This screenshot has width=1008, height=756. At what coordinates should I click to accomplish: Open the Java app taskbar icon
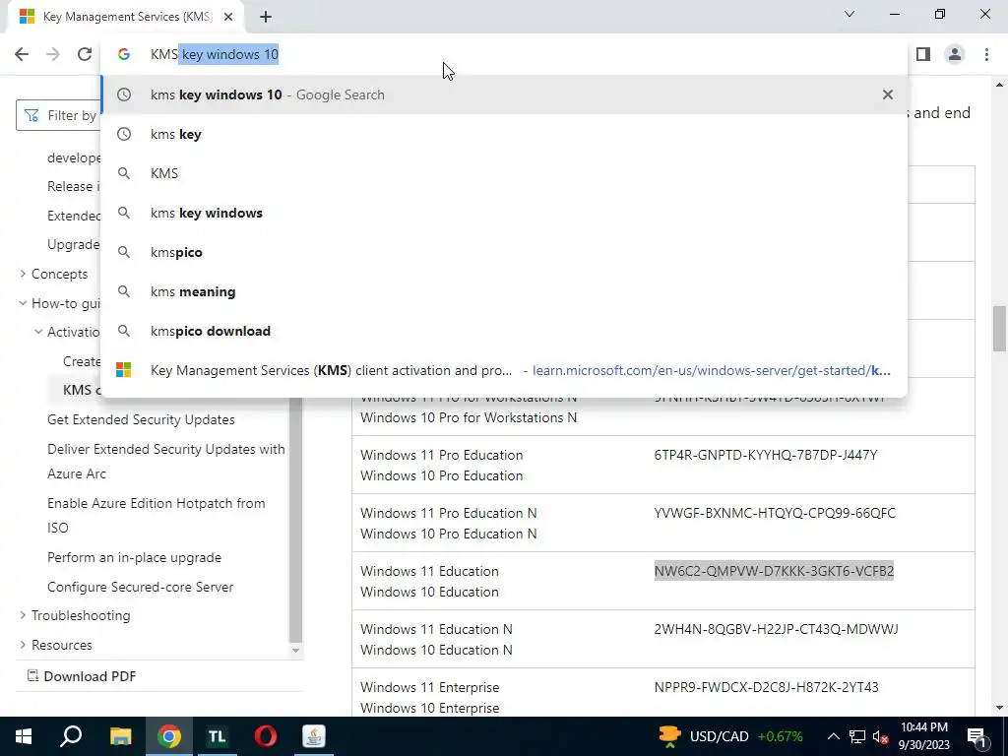point(314,736)
